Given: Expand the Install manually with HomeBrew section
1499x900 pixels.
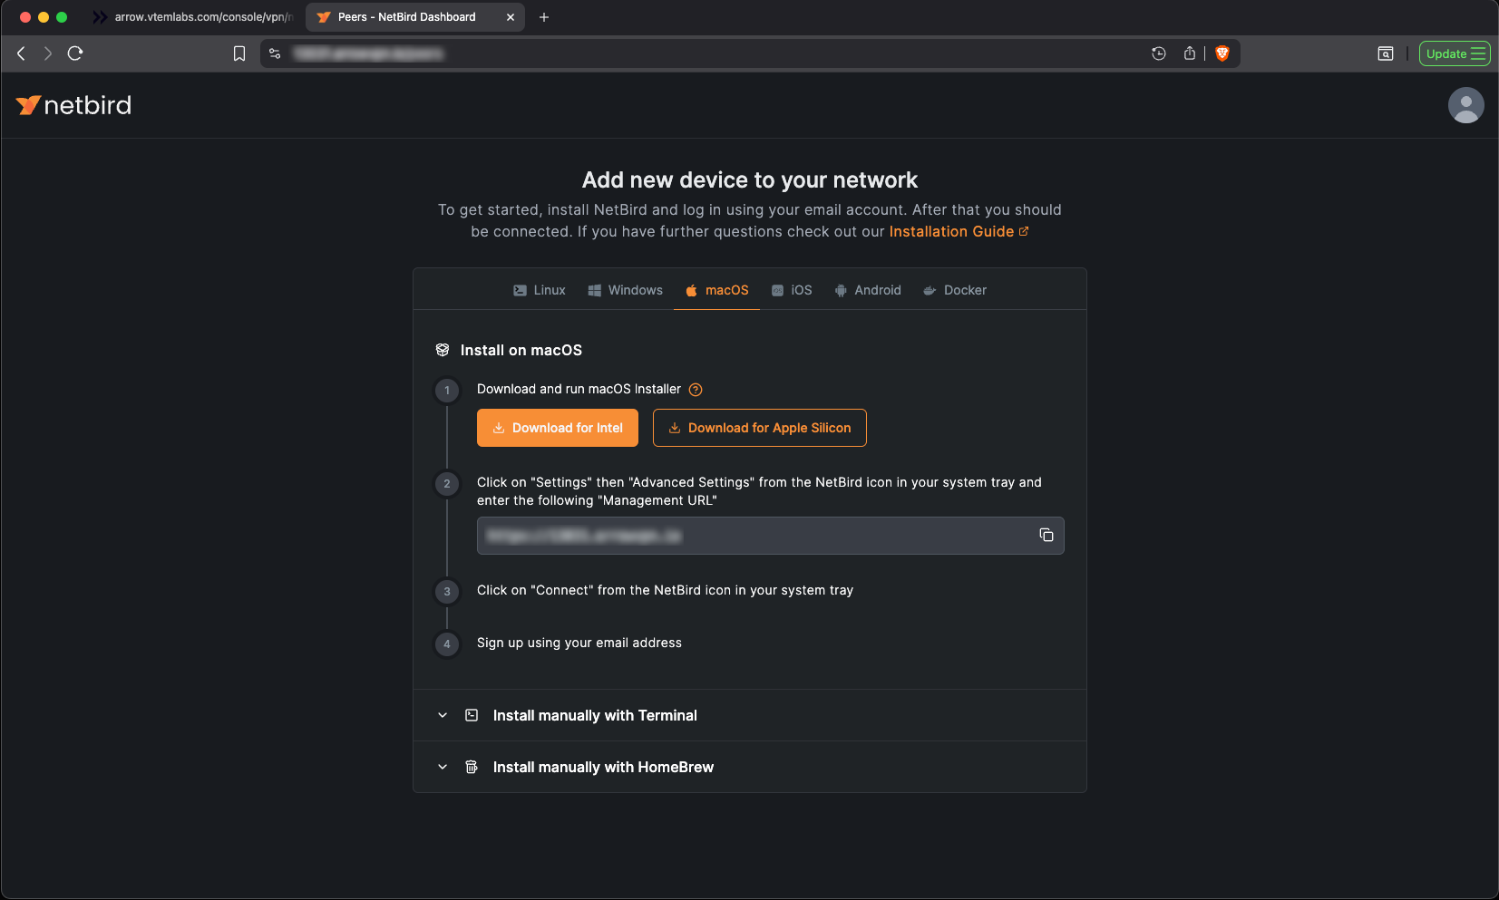Looking at the screenshot, I should coord(602,767).
